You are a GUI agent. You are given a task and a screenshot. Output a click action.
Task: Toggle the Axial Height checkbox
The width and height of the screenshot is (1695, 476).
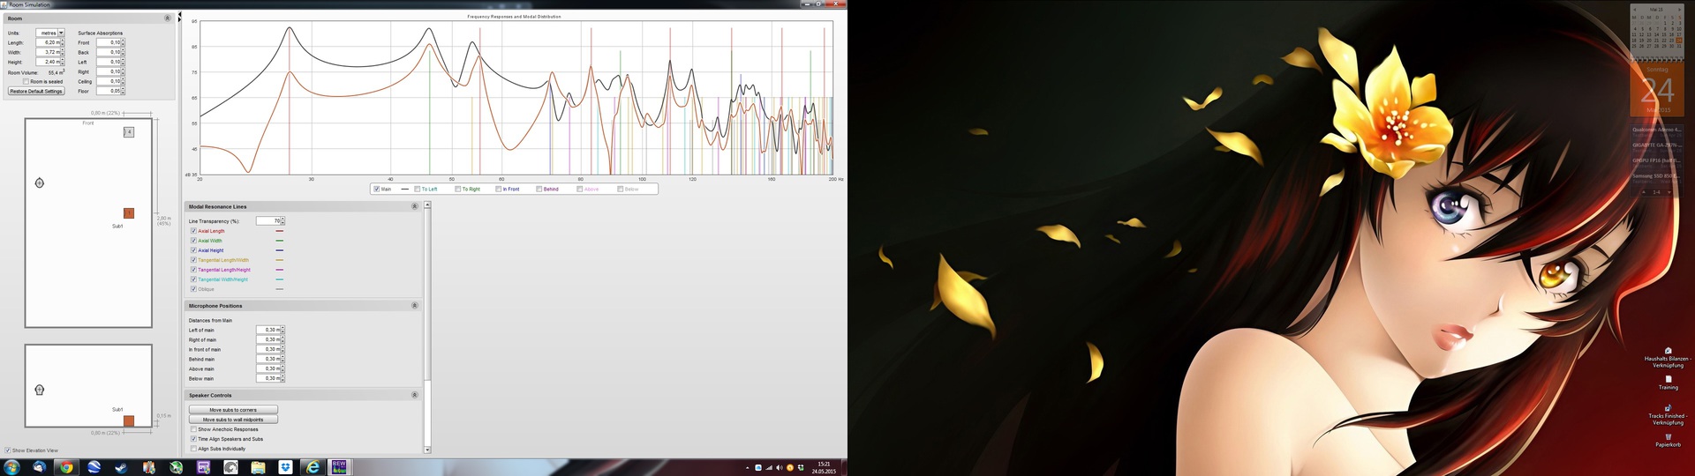click(193, 250)
